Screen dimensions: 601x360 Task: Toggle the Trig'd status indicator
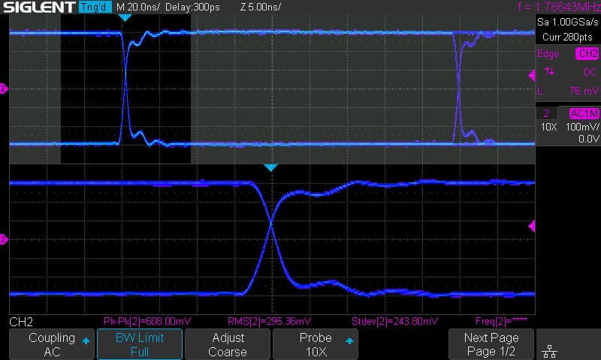click(95, 7)
